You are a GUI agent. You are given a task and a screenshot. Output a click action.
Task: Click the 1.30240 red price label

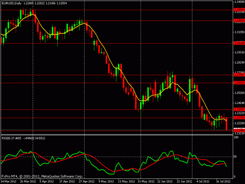[x=239, y=43]
